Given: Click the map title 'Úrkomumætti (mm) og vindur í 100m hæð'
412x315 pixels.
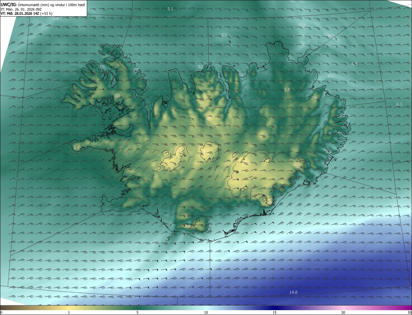Looking at the screenshot, I should (51, 5).
